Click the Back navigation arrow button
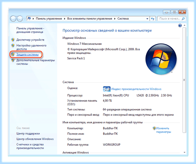Screen dimensions: 196x164 pos(13,19)
